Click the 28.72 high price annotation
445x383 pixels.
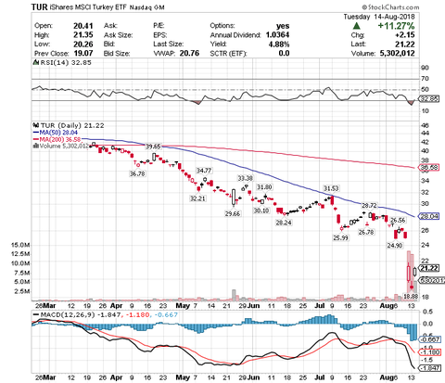[x=370, y=205]
